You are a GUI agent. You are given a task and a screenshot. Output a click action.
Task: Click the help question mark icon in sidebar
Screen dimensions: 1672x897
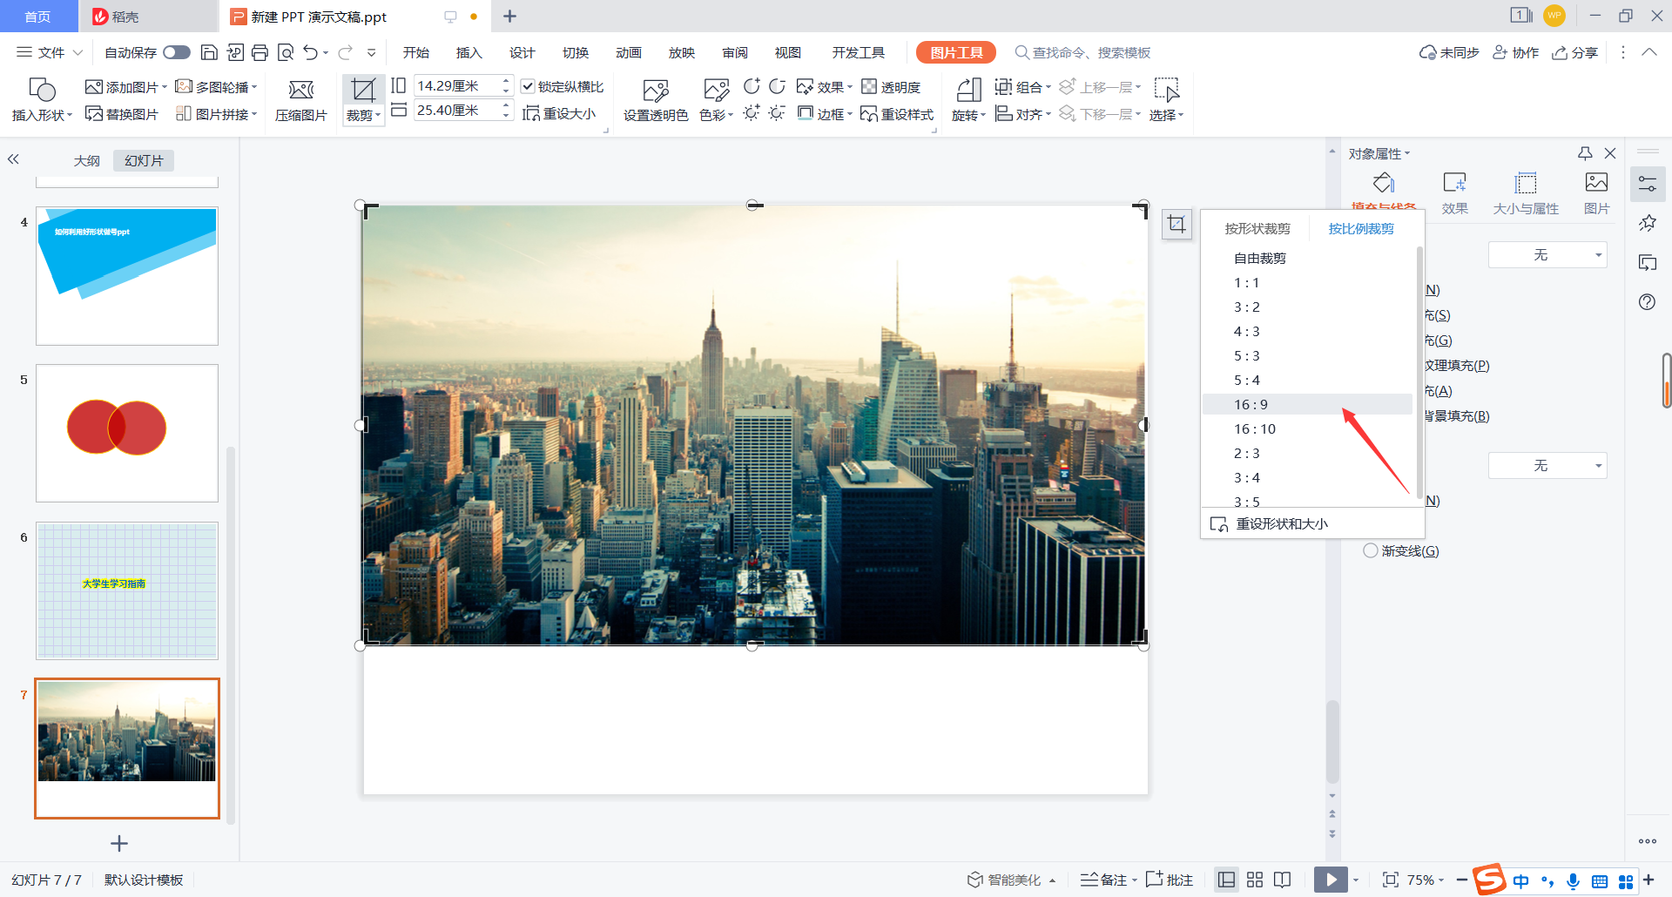pyautogui.click(x=1647, y=302)
